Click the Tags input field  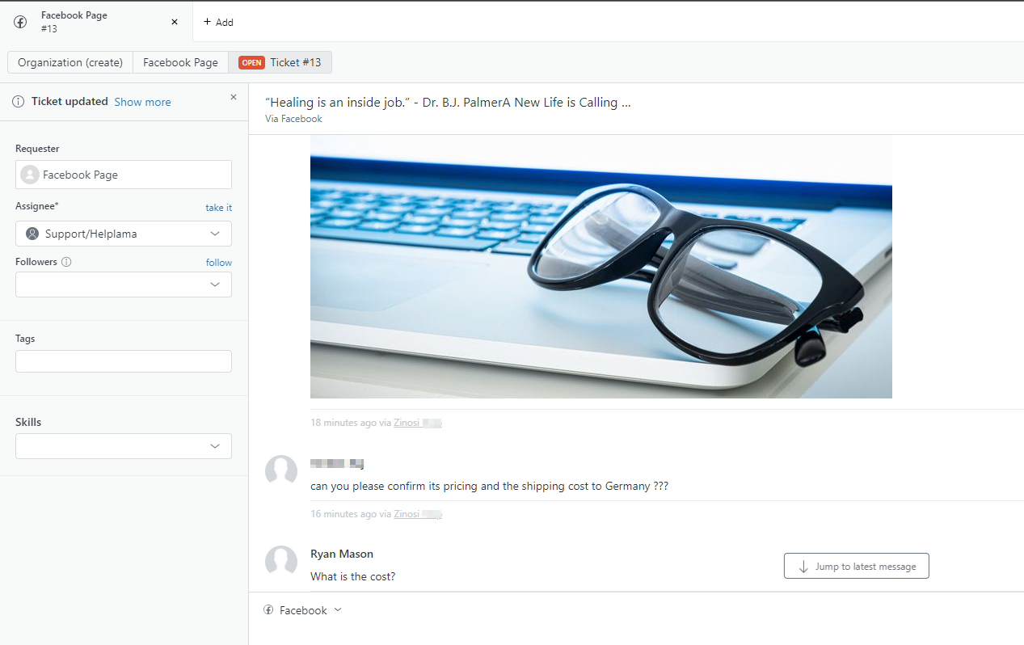point(124,361)
